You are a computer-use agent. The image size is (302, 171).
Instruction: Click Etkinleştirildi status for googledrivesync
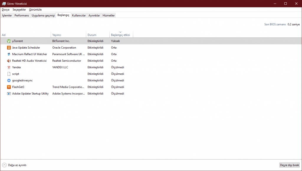pyautogui.click(x=95, y=80)
